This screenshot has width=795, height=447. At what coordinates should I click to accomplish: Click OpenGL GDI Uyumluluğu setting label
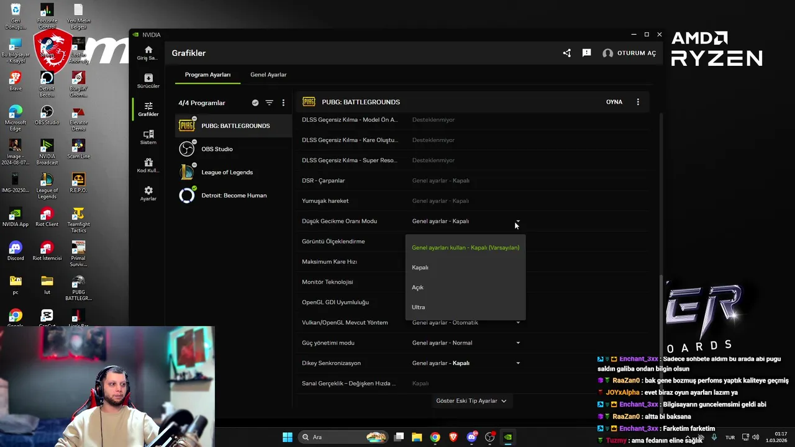pos(335,302)
